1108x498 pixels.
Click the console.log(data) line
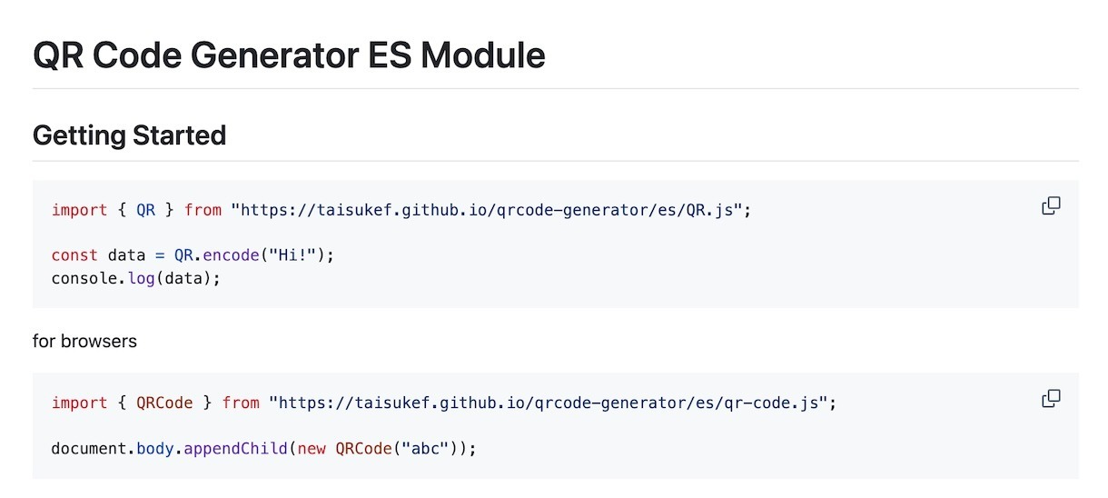[x=136, y=278]
